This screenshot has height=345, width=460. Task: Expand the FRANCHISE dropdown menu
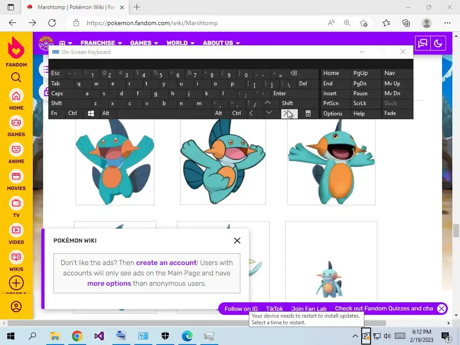point(101,43)
